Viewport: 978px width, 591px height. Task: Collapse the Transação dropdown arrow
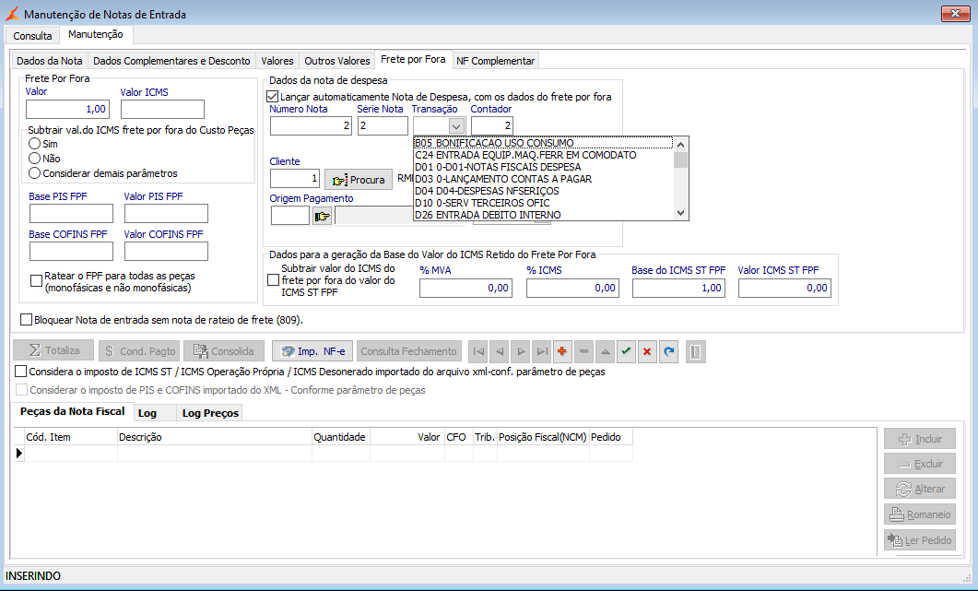454,126
